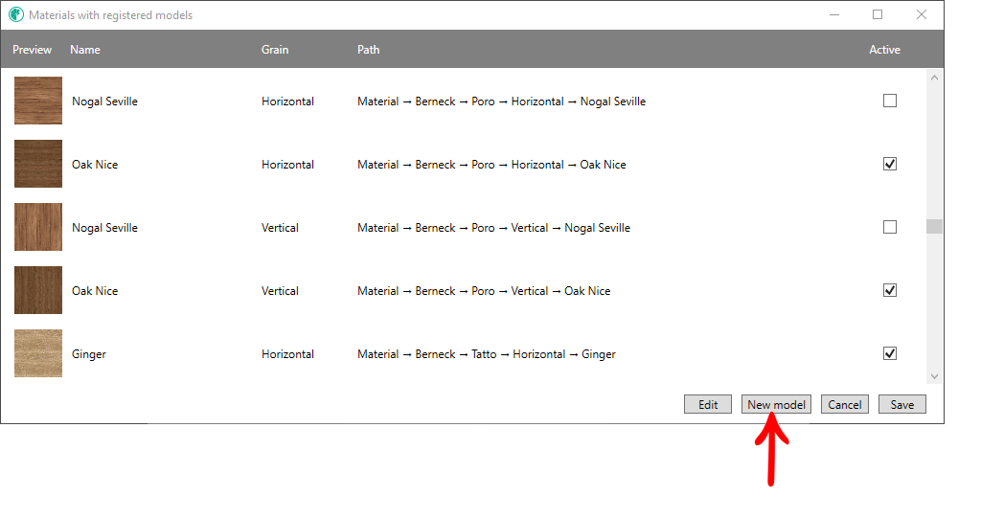
Task: Select path ending in Vertical → Oak Nice
Action: click(484, 291)
